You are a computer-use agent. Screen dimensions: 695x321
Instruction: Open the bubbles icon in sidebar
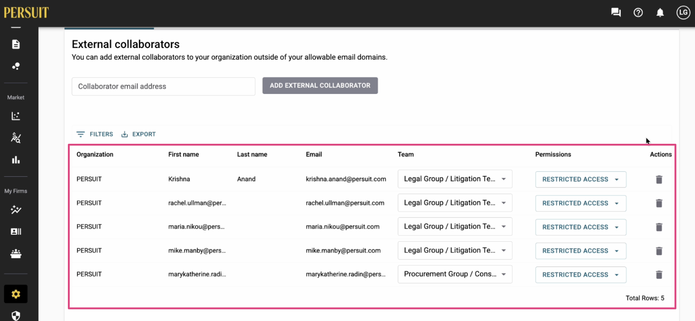pyautogui.click(x=16, y=66)
